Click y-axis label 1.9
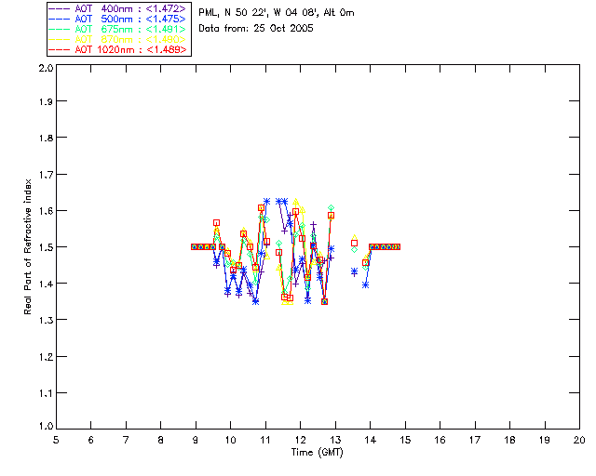Screen dimensions: 596x476 tap(46, 101)
